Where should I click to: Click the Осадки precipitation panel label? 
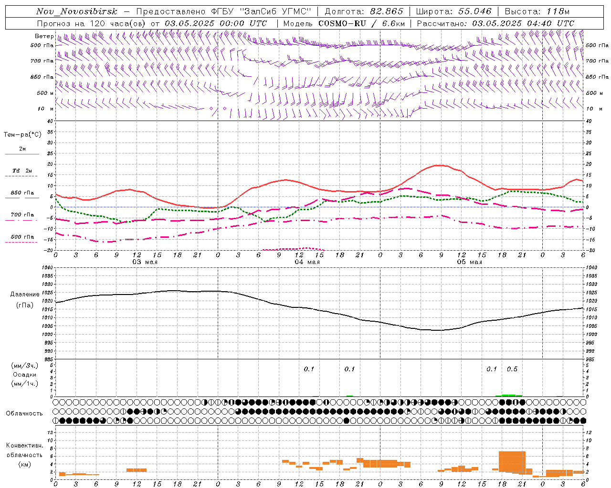tap(24, 375)
